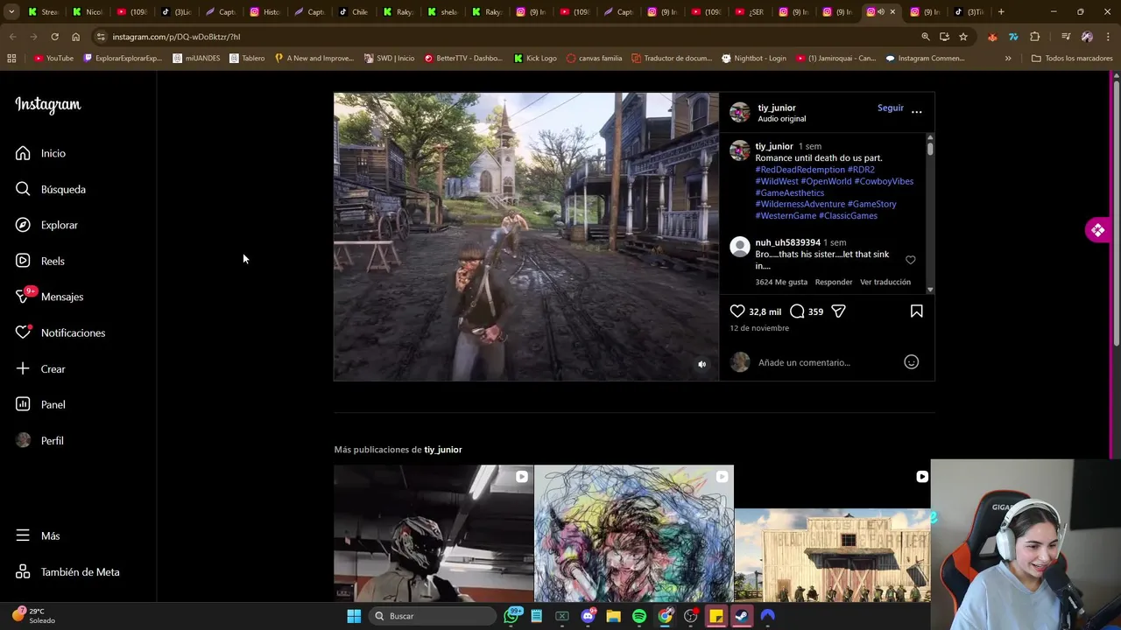Image resolution: width=1121 pixels, height=630 pixels.
Task: Open Steam from the taskbar
Action: tap(742, 616)
